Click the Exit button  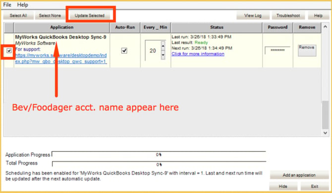click(x=315, y=186)
